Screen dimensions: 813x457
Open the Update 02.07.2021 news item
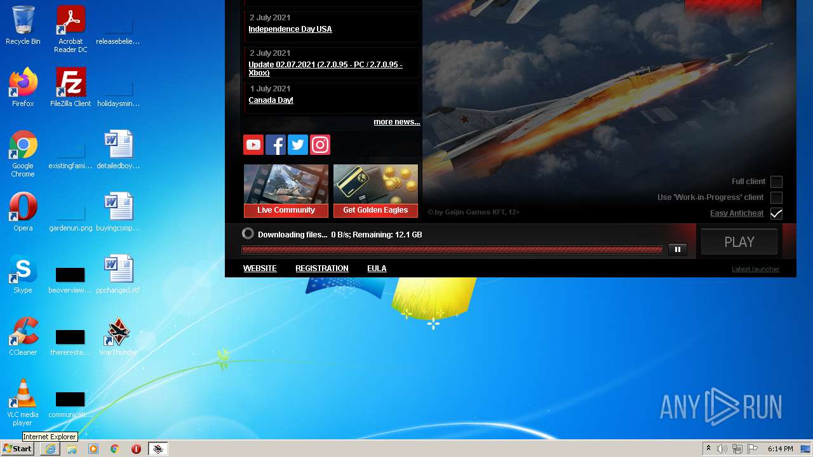[325, 69]
